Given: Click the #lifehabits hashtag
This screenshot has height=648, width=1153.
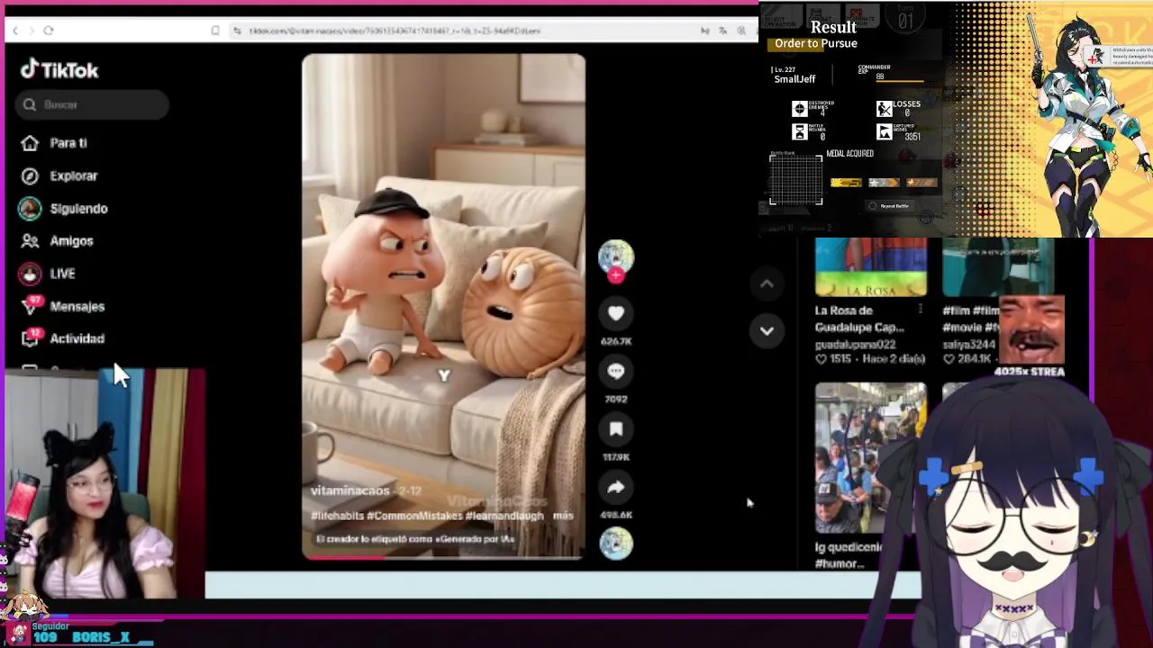Looking at the screenshot, I should click(337, 516).
